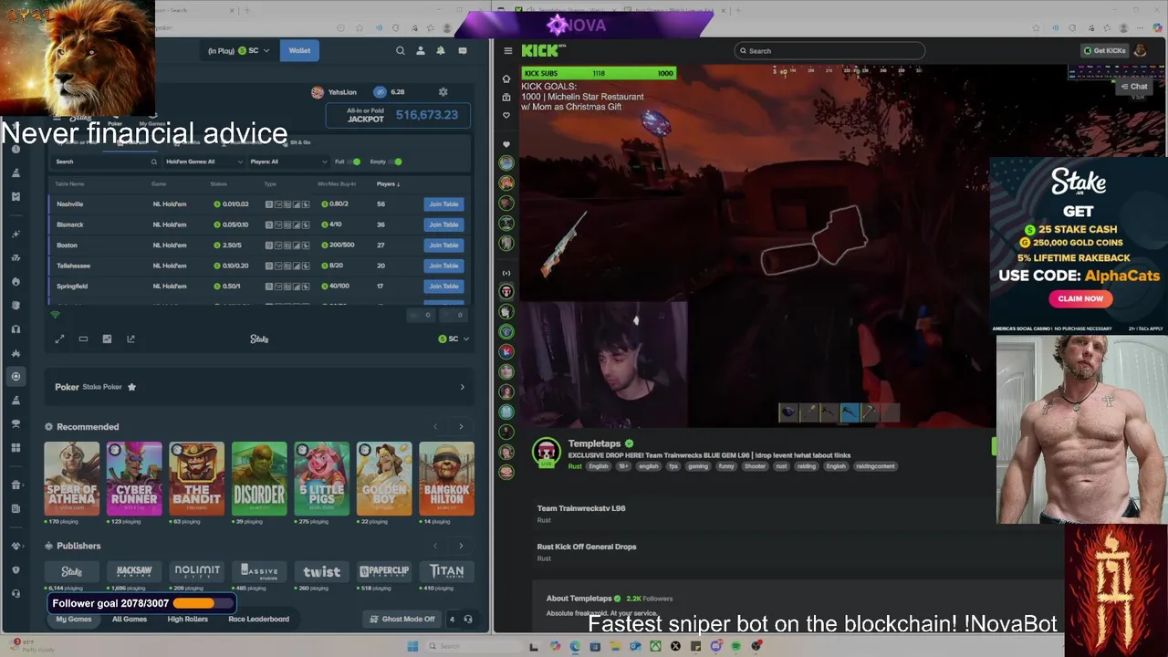Sort tables by Players column header
This screenshot has height=657, width=1168.
click(x=389, y=184)
